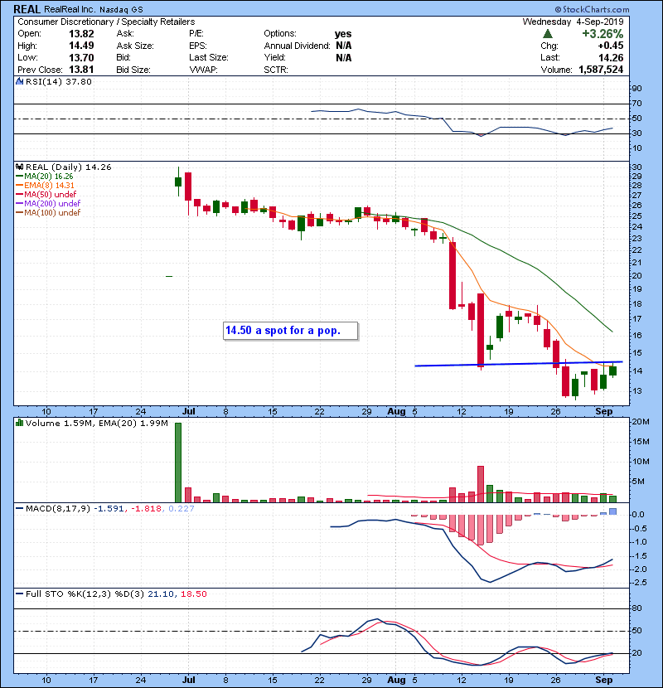
Task: Click the Wednesday 4-Sep-2019 date
Action: point(573,22)
